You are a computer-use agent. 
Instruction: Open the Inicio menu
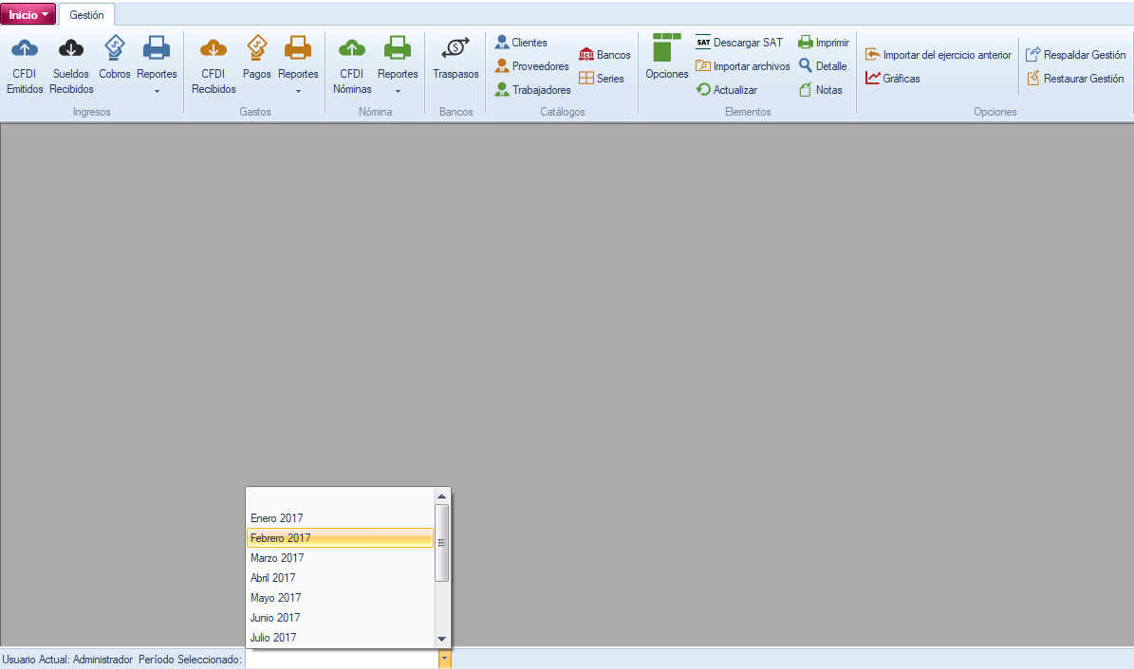click(28, 15)
